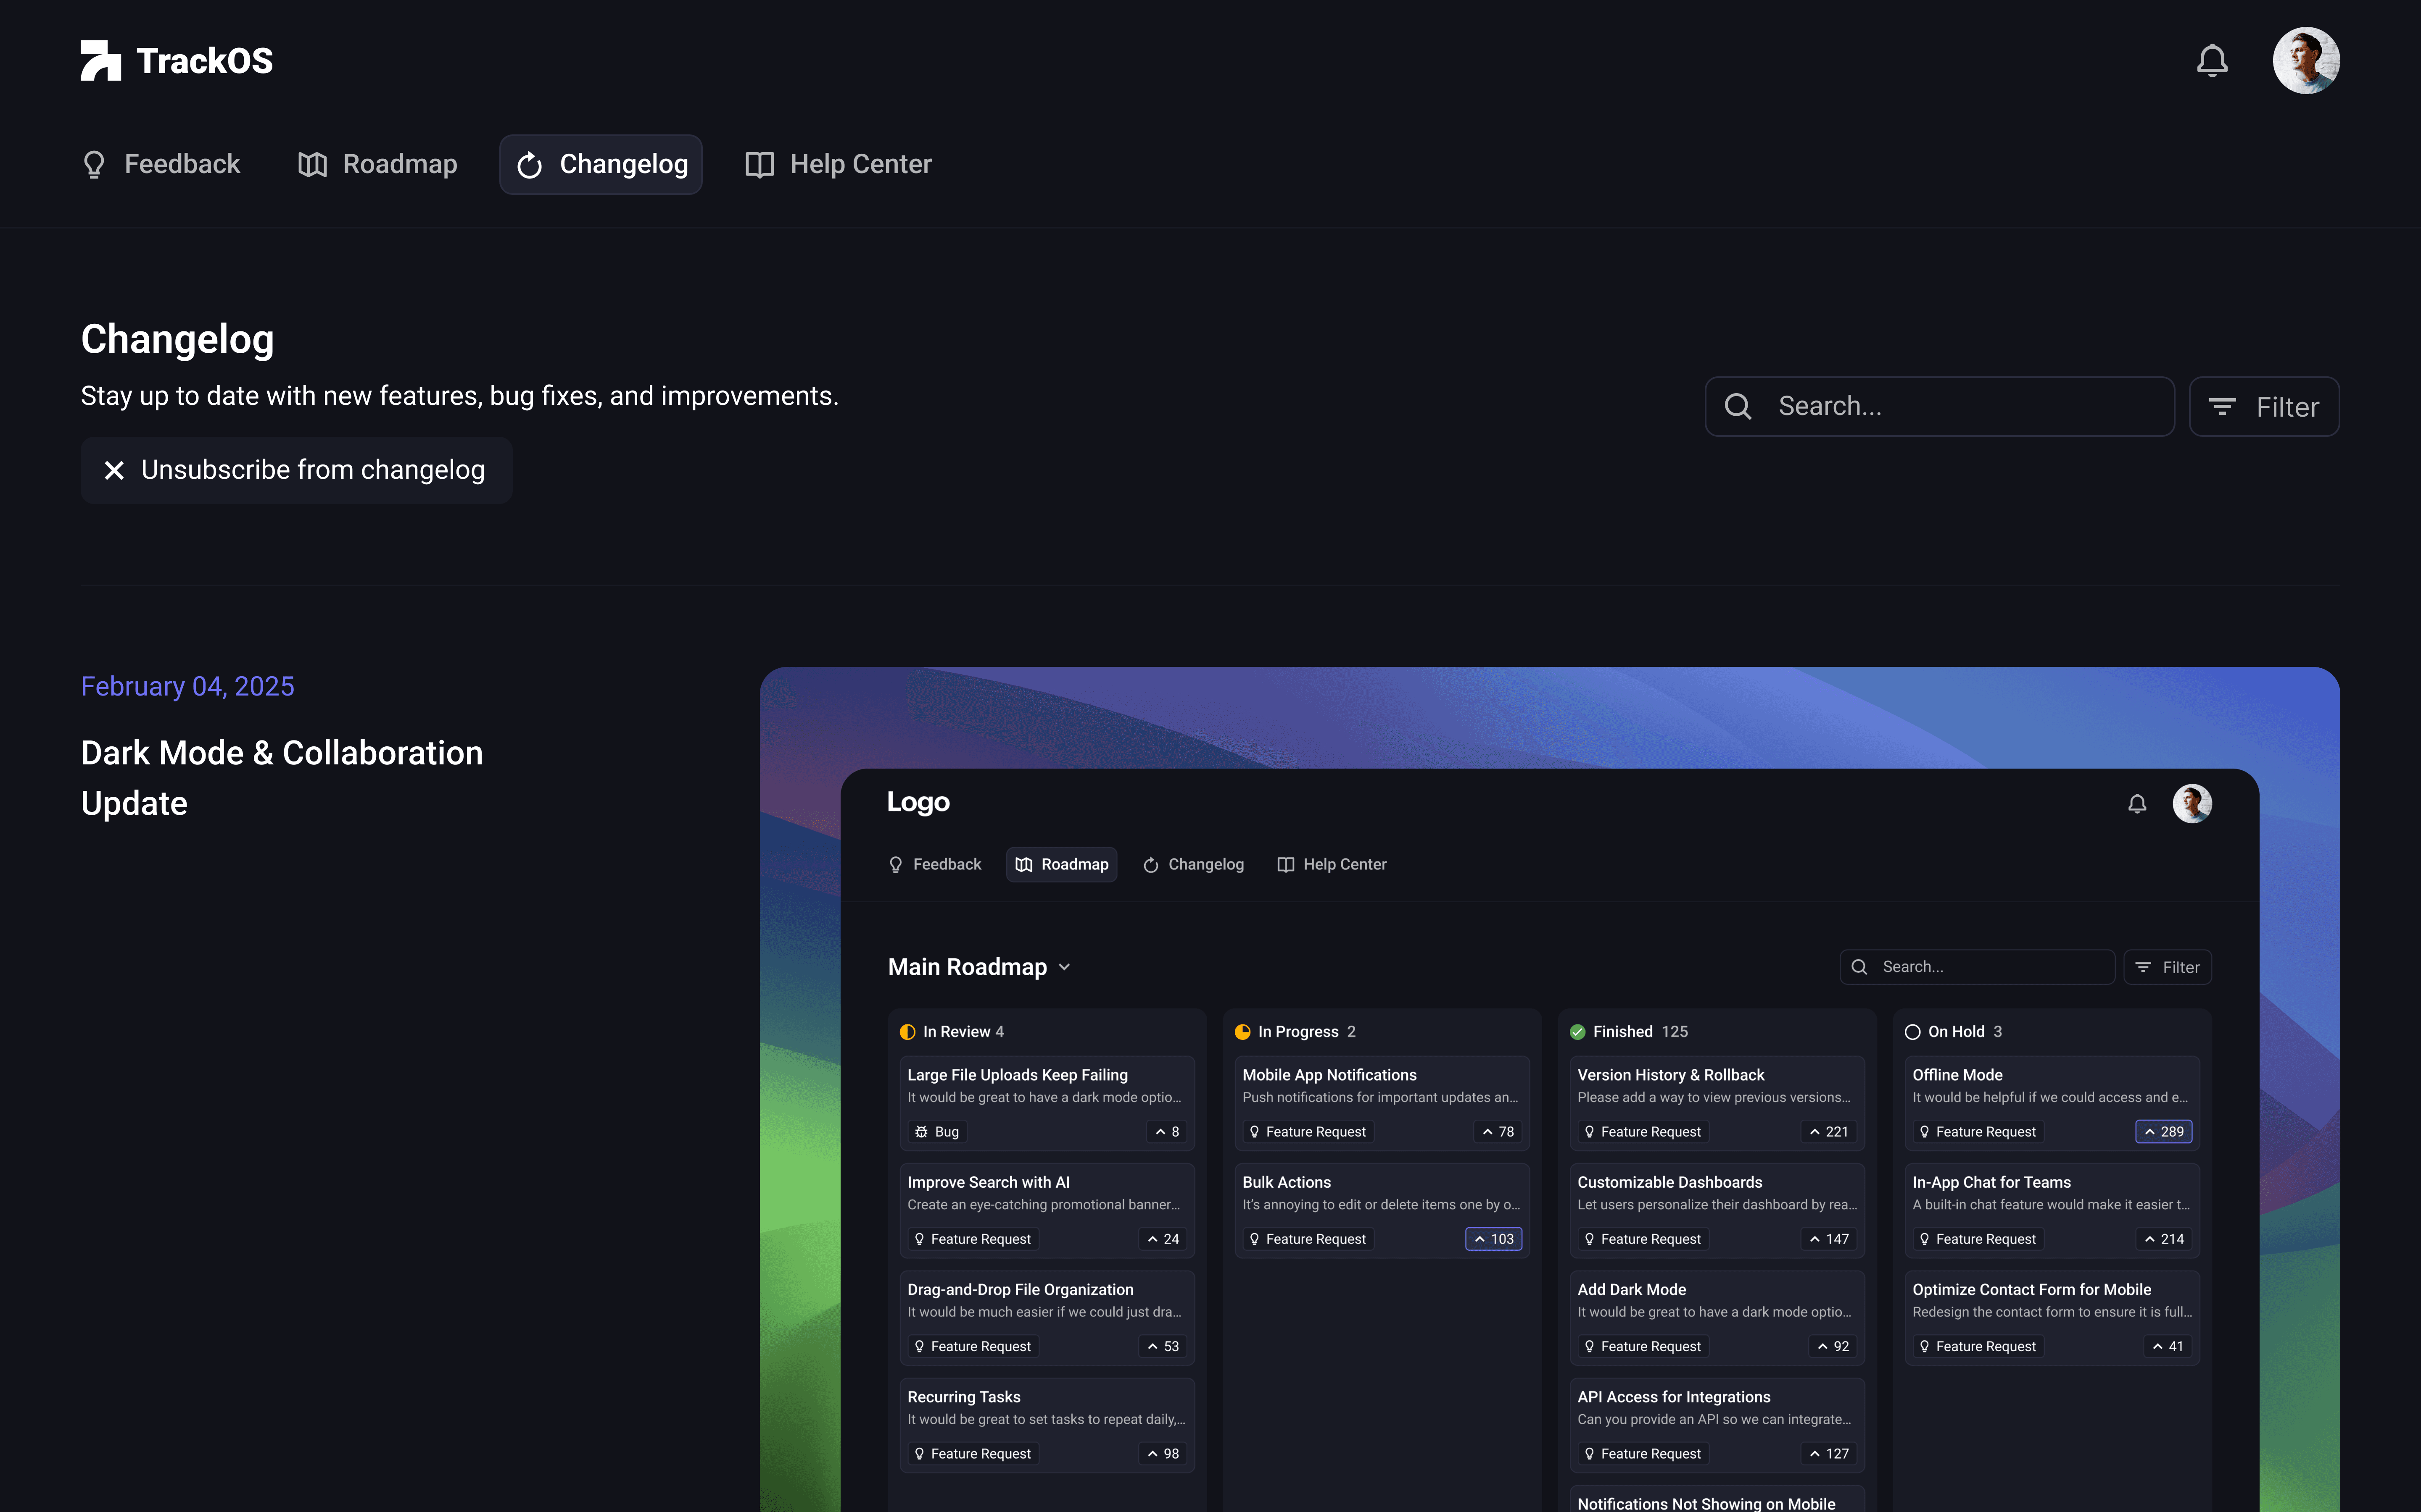Upvote the Customizable Dashboards card showing 147
This screenshot has height=1512, width=2421.
[x=1830, y=1239]
